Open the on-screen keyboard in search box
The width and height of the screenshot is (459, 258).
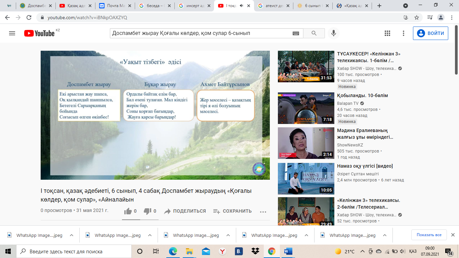pyautogui.click(x=296, y=33)
